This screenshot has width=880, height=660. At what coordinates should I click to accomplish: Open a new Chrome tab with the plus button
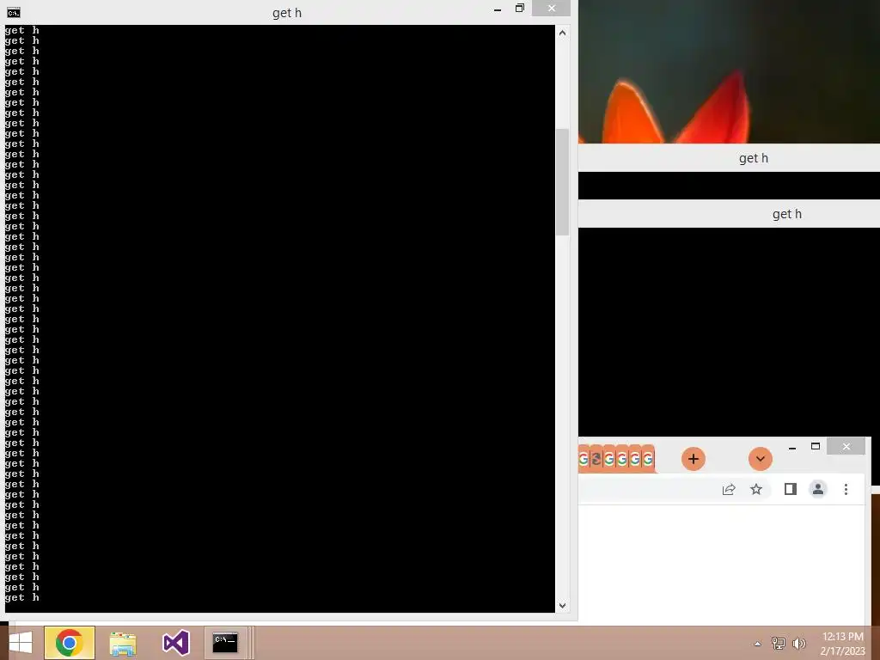point(694,459)
